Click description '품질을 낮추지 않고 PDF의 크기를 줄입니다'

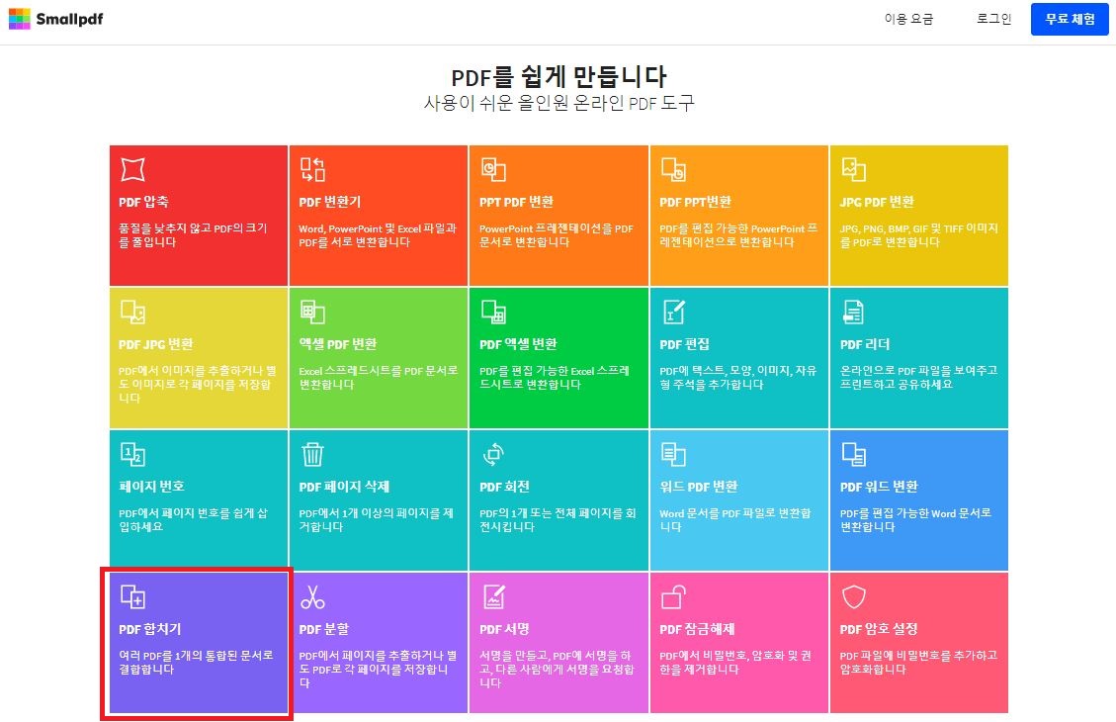(193, 235)
